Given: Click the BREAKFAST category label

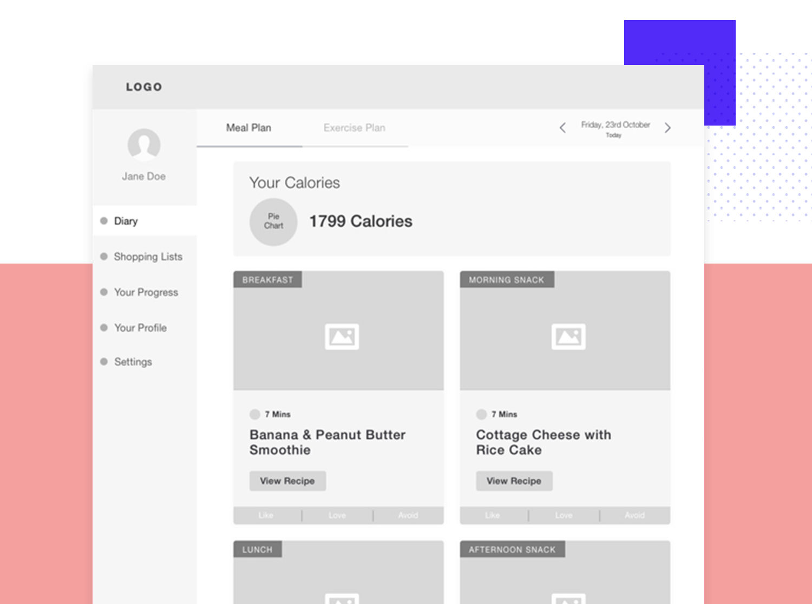Looking at the screenshot, I should 267,280.
